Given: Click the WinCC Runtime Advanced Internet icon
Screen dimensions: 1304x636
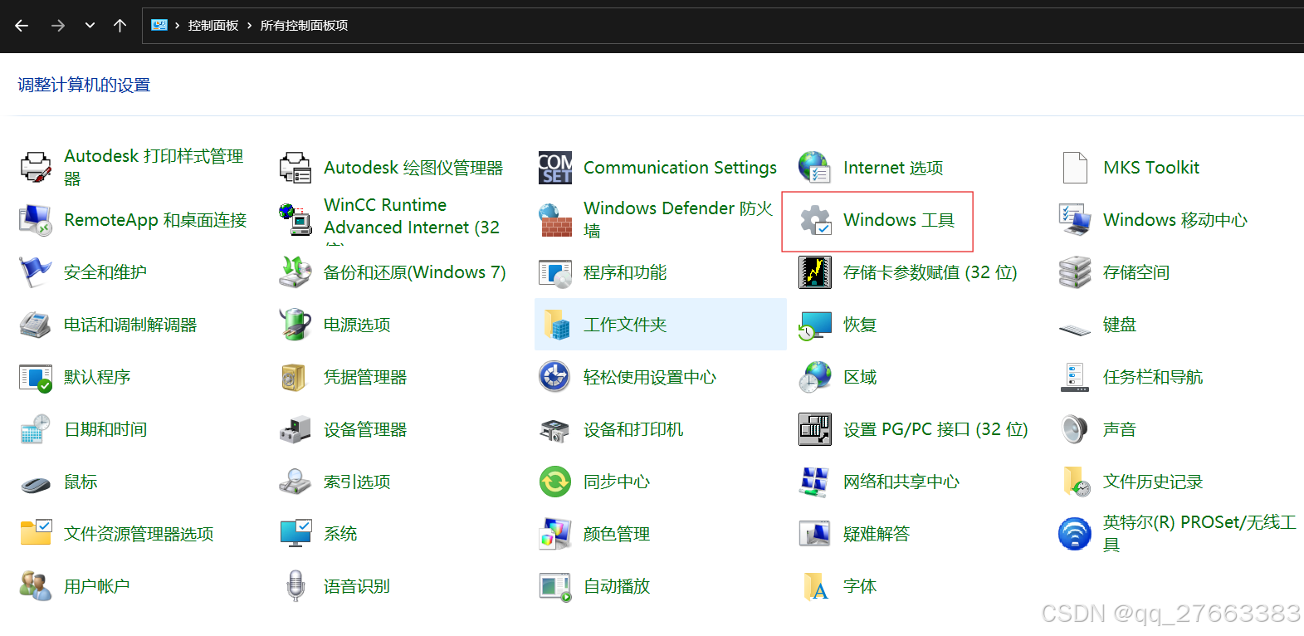Looking at the screenshot, I should [295, 220].
